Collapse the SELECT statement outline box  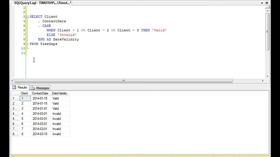coord(27,17)
